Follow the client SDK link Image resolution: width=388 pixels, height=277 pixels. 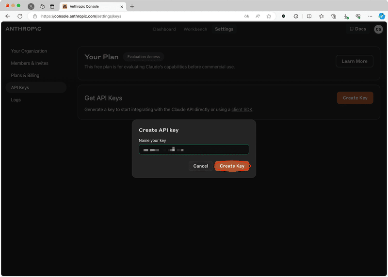(242, 110)
